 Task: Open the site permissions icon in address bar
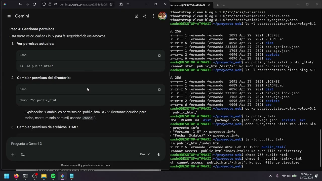click(56, 4)
